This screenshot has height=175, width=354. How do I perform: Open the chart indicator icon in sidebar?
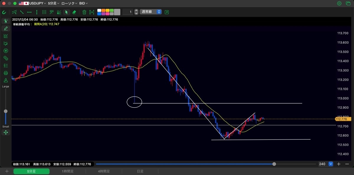point(6,36)
